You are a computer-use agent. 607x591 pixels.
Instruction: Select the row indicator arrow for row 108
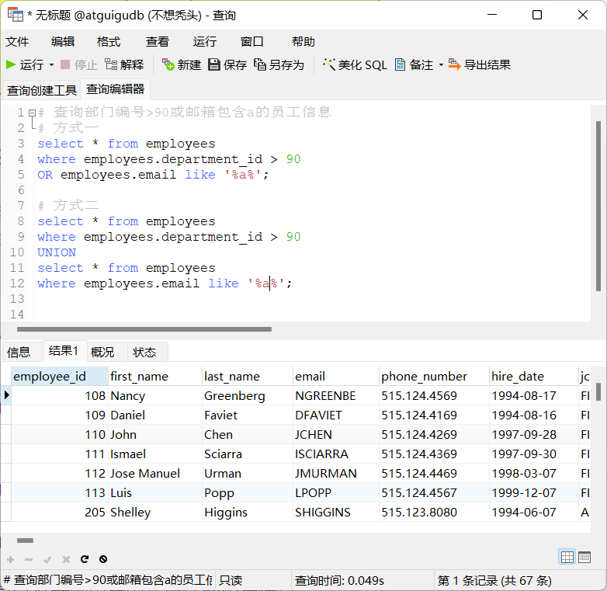pyautogui.click(x=6, y=395)
